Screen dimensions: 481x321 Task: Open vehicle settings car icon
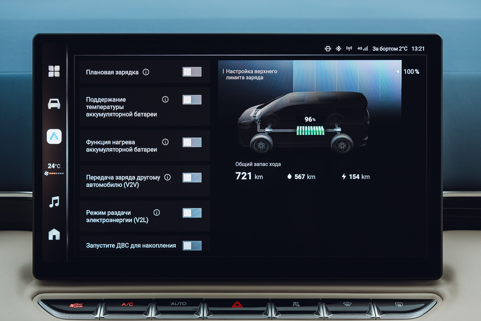tap(54, 104)
